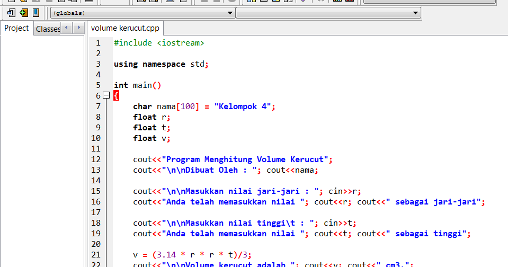Click 'cout<<nama;' statement on line 13
508x267 pixels.
click(x=292, y=170)
